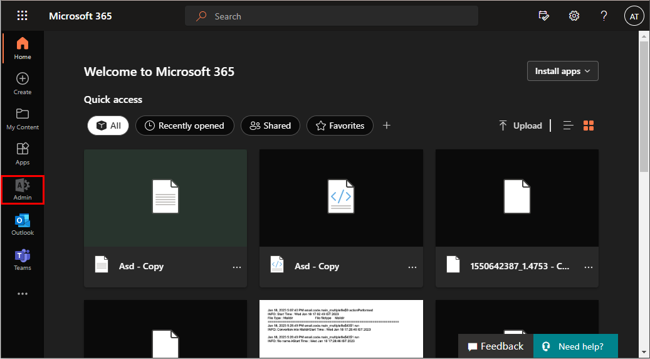Click the Upload button
This screenshot has width=650, height=359.
tap(520, 126)
